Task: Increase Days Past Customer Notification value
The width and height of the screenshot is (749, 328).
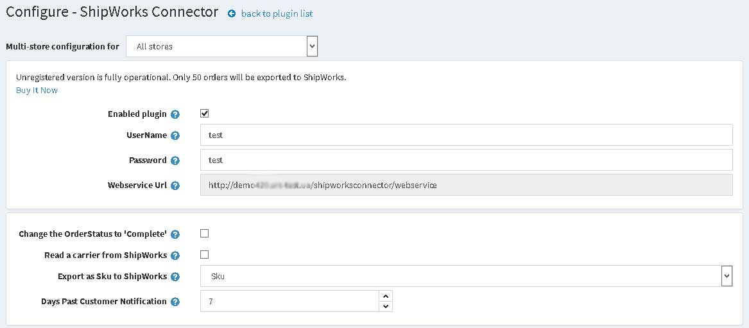Action: point(386,296)
